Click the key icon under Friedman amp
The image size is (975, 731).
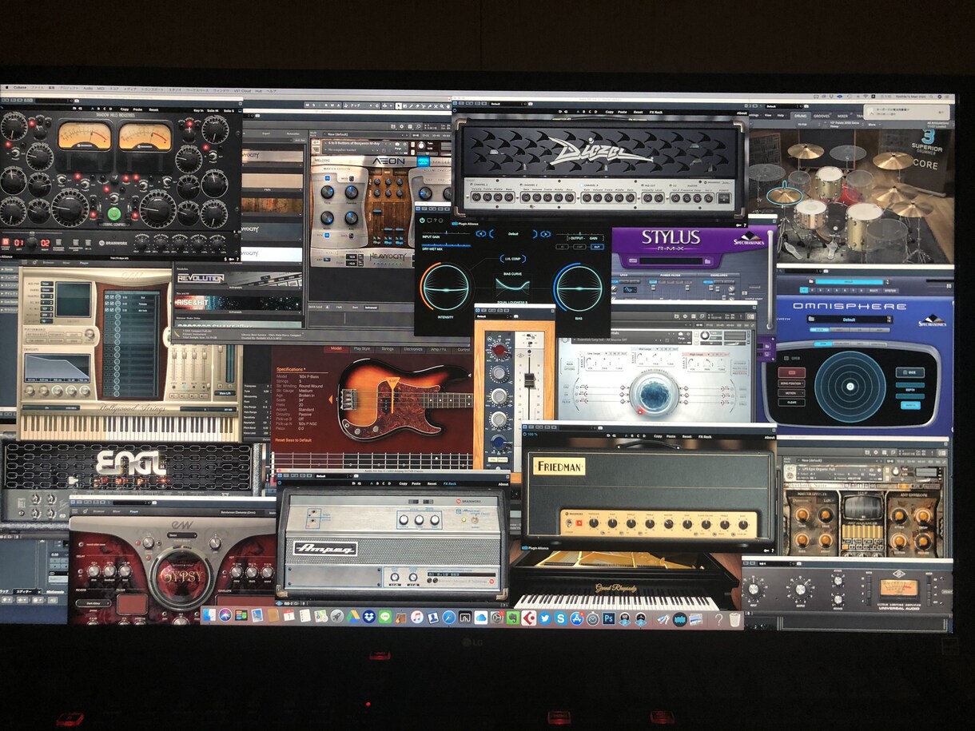[765, 549]
